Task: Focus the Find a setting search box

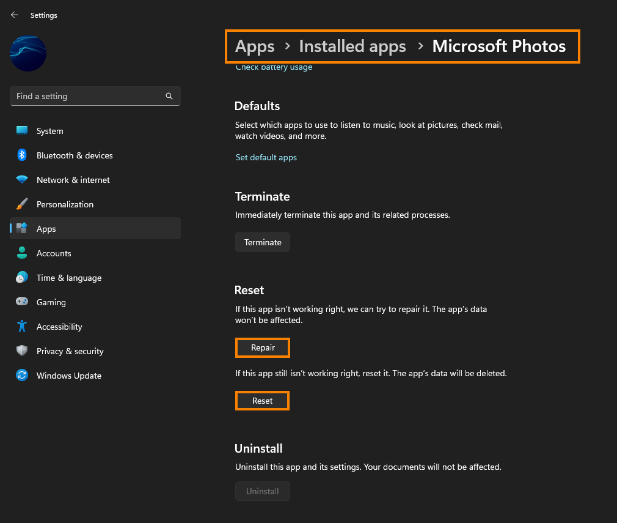Action: [95, 96]
